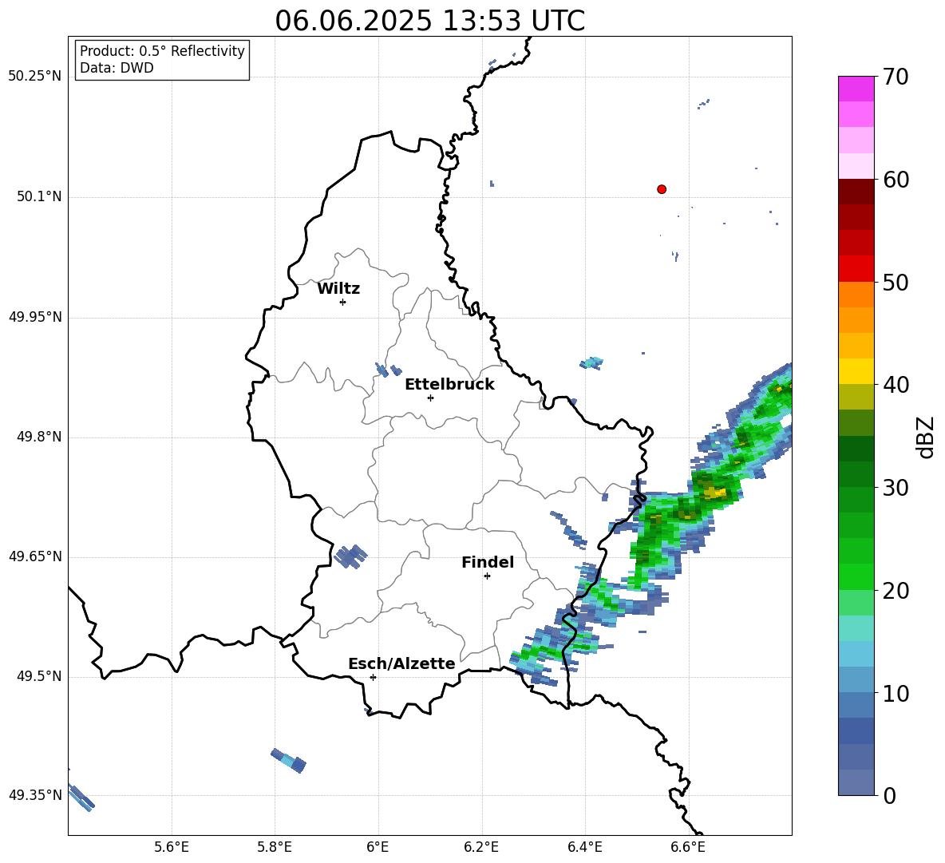This screenshot has height=863, width=945.
Task: Click the 70 colorbar tick label
Action: coord(895,77)
